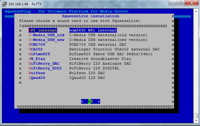Image resolution: width=200 pixels, height=126 pixels.
Task: Choose the Wolfson sound card entry
Action: click(x=37, y=73)
